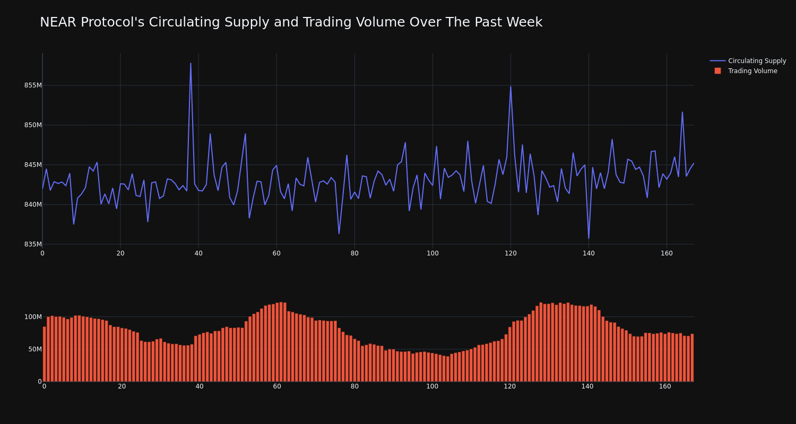Click the supply spike near x=164
The width and height of the screenshot is (796, 424).
click(x=682, y=112)
